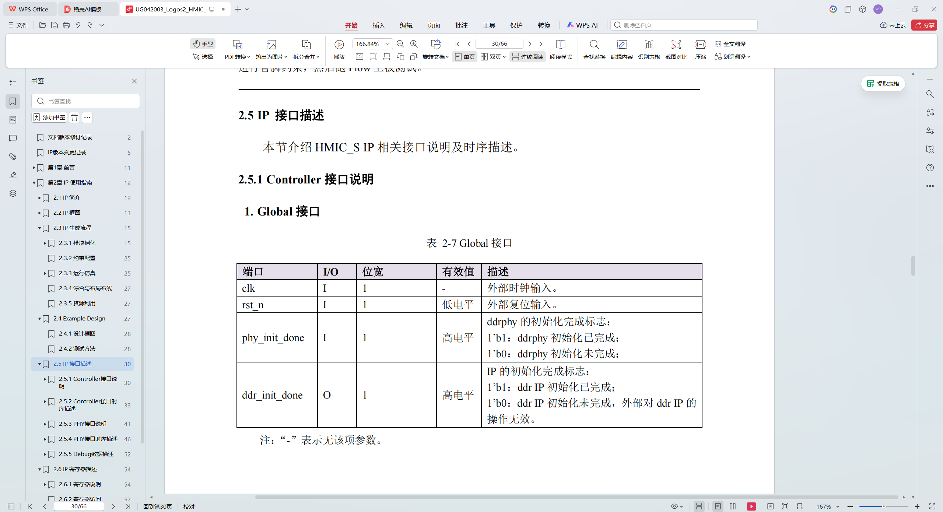The height and width of the screenshot is (512, 943).
Task: Click the 提取表格 extract table button
Action: click(x=883, y=84)
